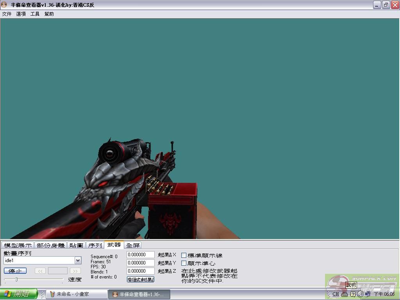This screenshot has height=300, width=400.
Task: Click the app icon in the title bar
Action: point(4,5)
